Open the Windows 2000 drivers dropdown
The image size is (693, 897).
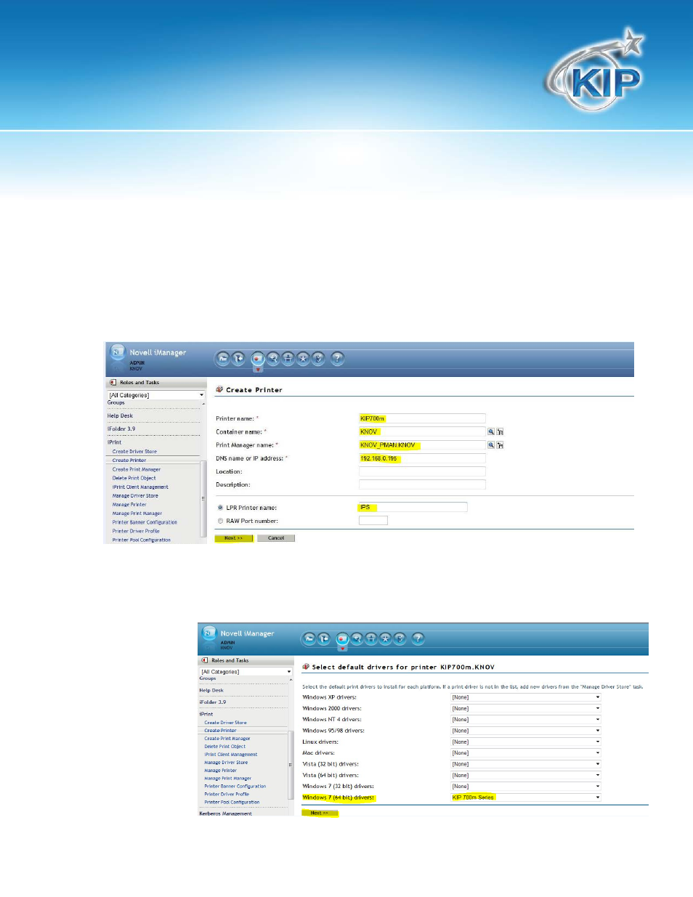(x=526, y=708)
